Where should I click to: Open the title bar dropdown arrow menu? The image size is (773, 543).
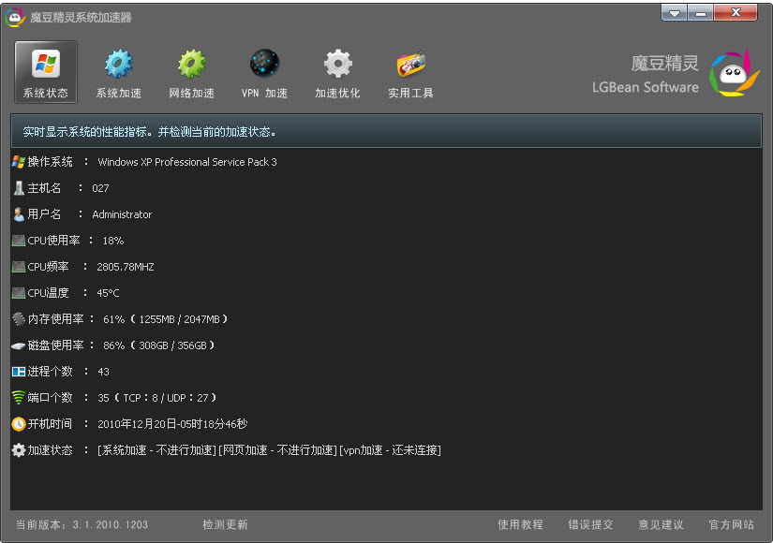point(674,13)
